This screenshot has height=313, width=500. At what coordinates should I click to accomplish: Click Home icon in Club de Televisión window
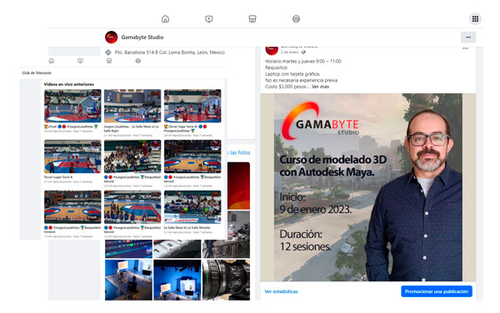coord(52,61)
